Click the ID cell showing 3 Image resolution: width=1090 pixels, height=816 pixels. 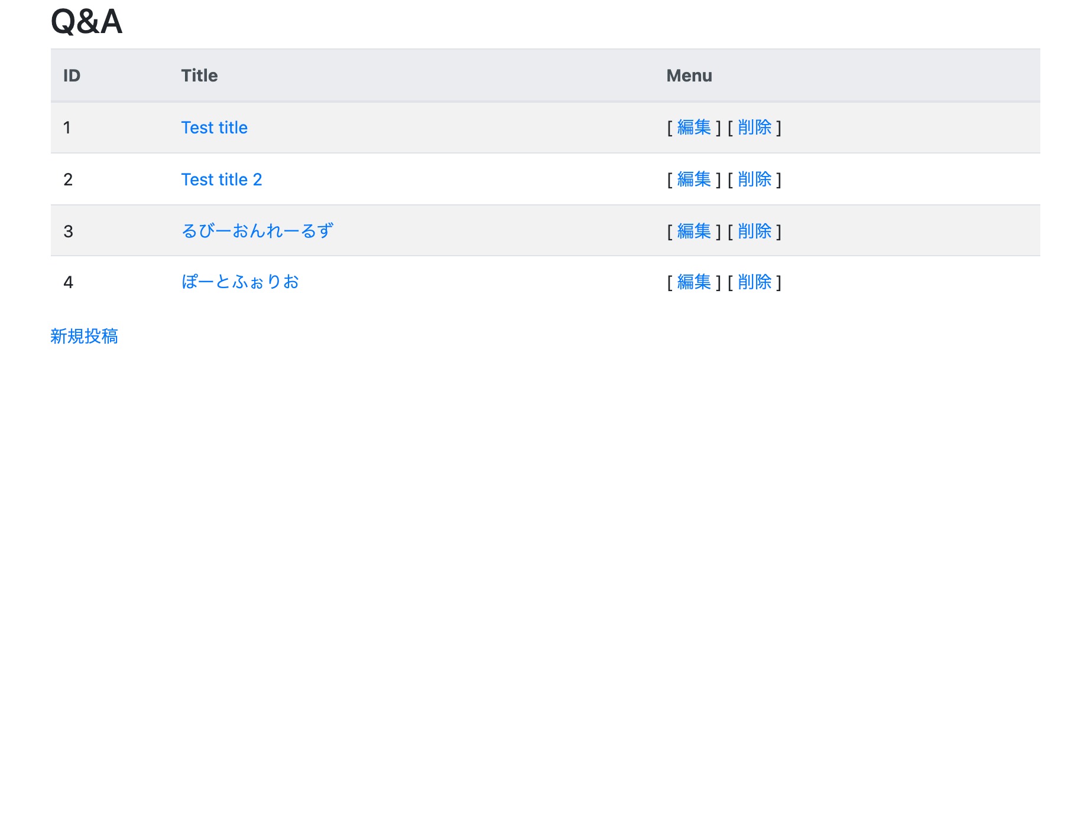click(x=68, y=231)
